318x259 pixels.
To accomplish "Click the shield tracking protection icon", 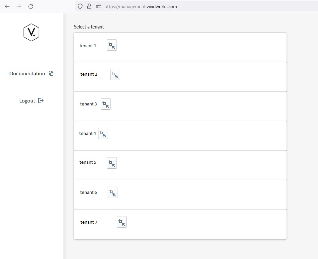I will (x=80, y=7).
